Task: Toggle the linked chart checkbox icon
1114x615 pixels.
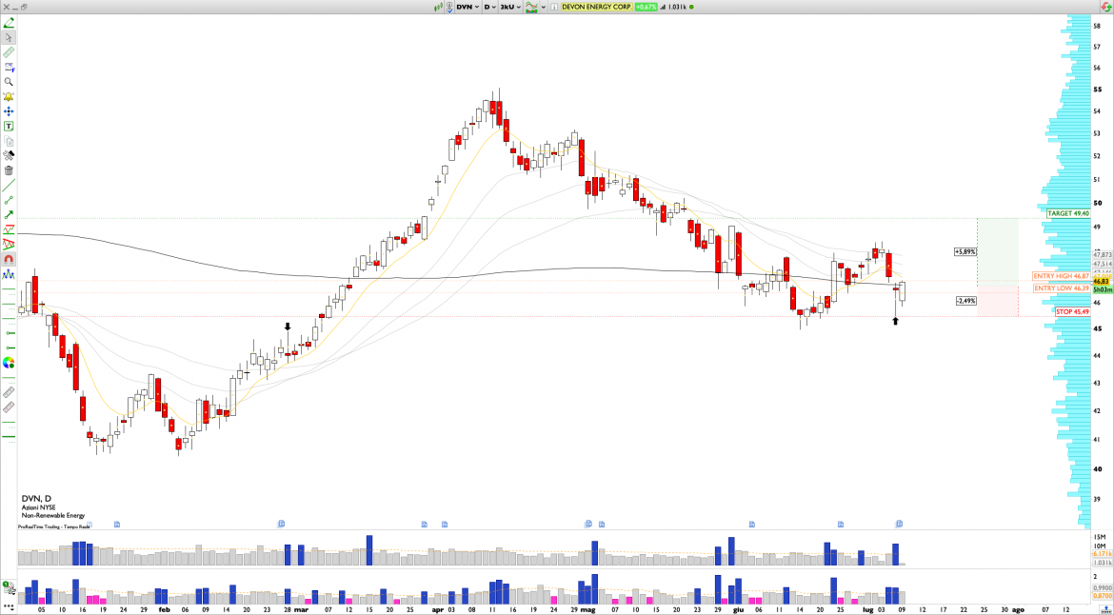Action: (449, 7)
